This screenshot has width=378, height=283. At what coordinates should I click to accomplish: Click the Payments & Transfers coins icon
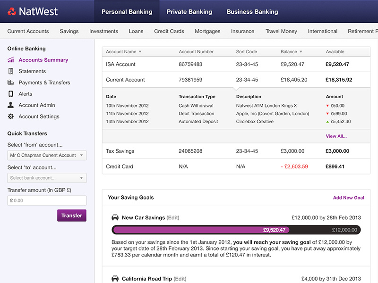(x=10, y=83)
